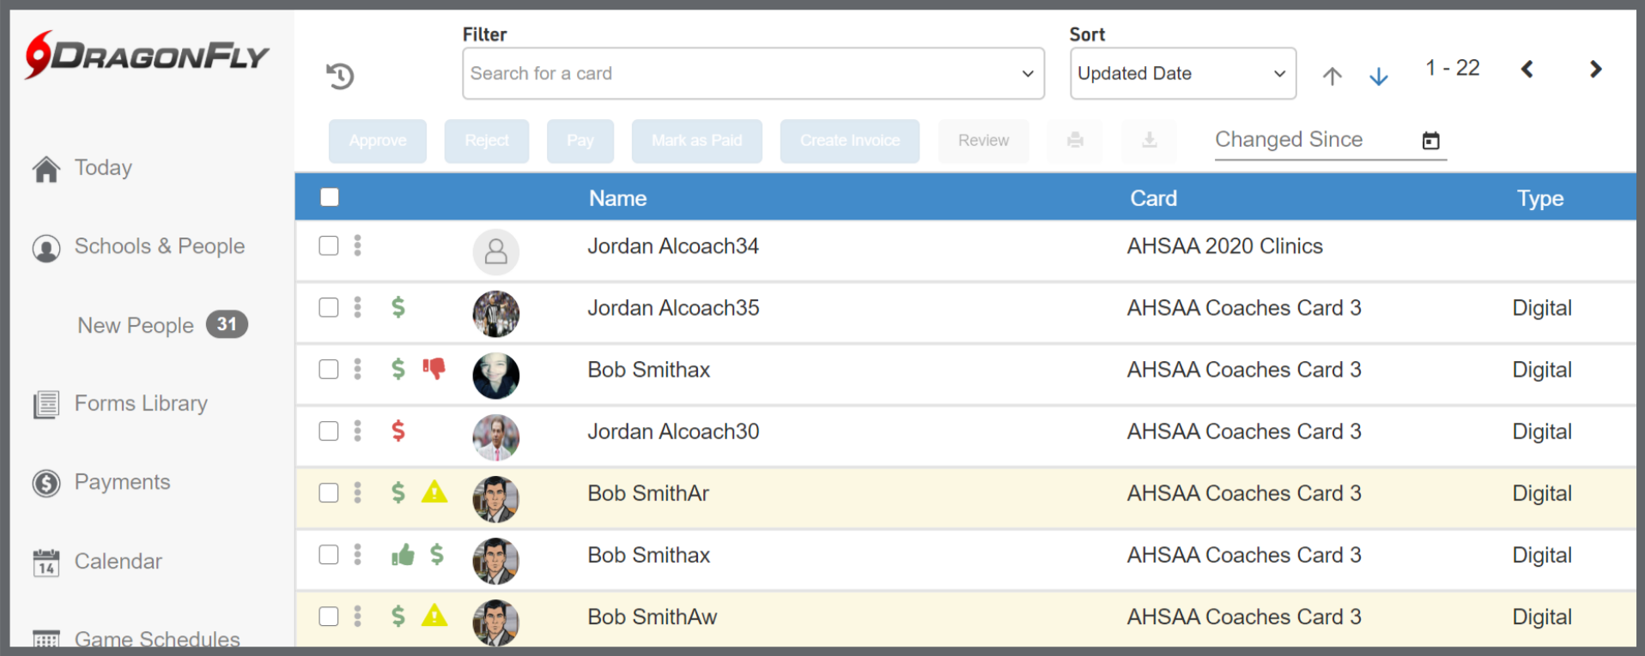Check the box for Jordan Alcoach35

pyautogui.click(x=329, y=308)
